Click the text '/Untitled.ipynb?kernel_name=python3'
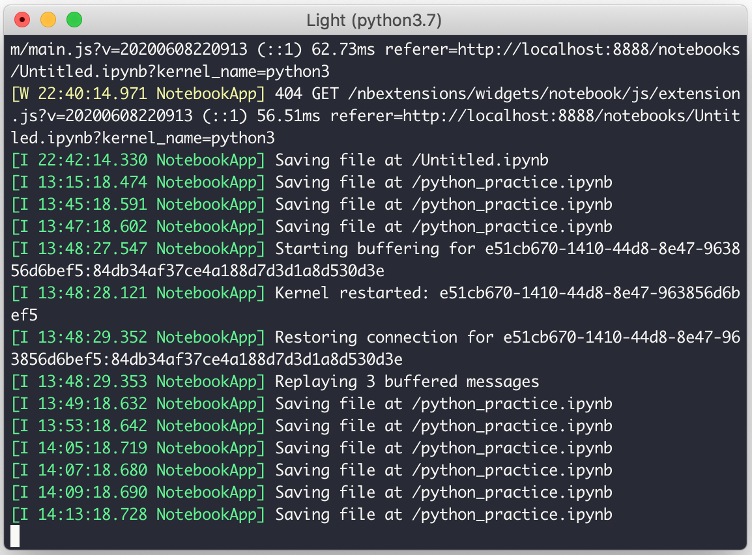The width and height of the screenshot is (752, 555). click(170, 72)
